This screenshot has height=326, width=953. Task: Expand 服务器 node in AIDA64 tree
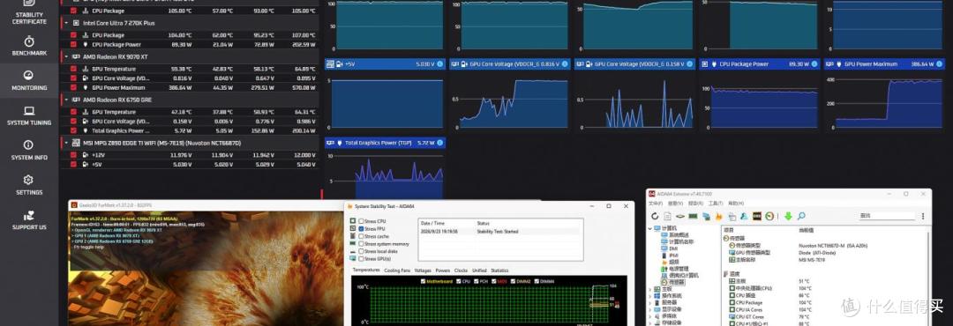[649, 302]
